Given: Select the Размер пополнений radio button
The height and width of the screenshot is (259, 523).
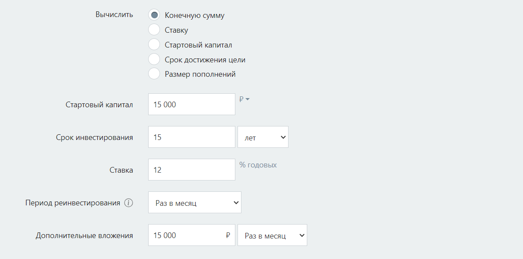Looking at the screenshot, I should click(154, 74).
